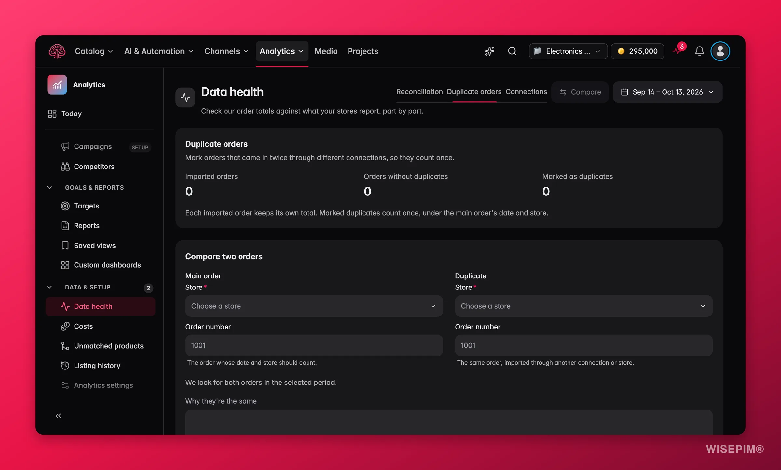This screenshot has width=781, height=470.
Task: Click the Analytics chart logo in sidebar
Action: pos(57,85)
